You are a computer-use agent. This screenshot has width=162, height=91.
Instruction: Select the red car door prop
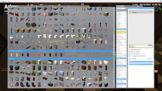(17, 14)
